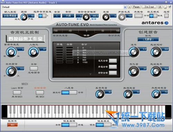The width and height of the screenshot is (173, 132).
Task: Open the 输入类型 input type selector
Action: 10,16
